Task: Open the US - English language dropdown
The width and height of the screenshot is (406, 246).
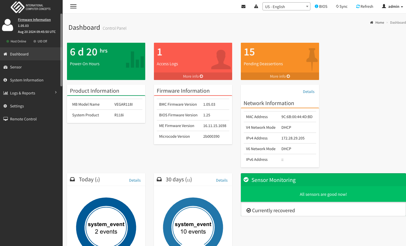Action: (x=286, y=6)
